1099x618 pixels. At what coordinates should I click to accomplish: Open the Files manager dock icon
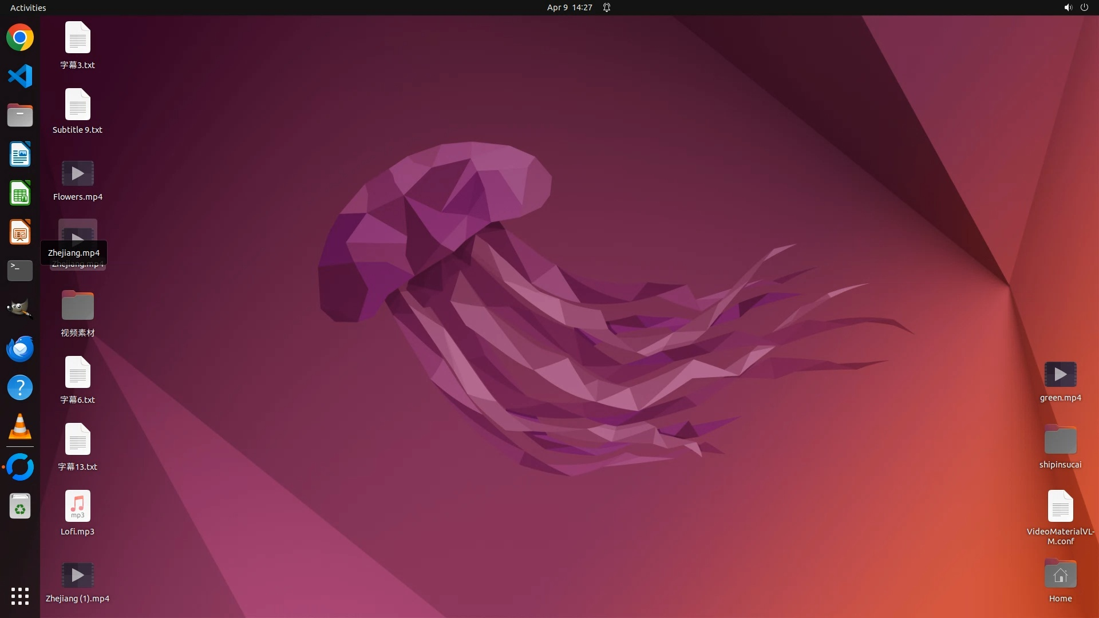[20, 115]
